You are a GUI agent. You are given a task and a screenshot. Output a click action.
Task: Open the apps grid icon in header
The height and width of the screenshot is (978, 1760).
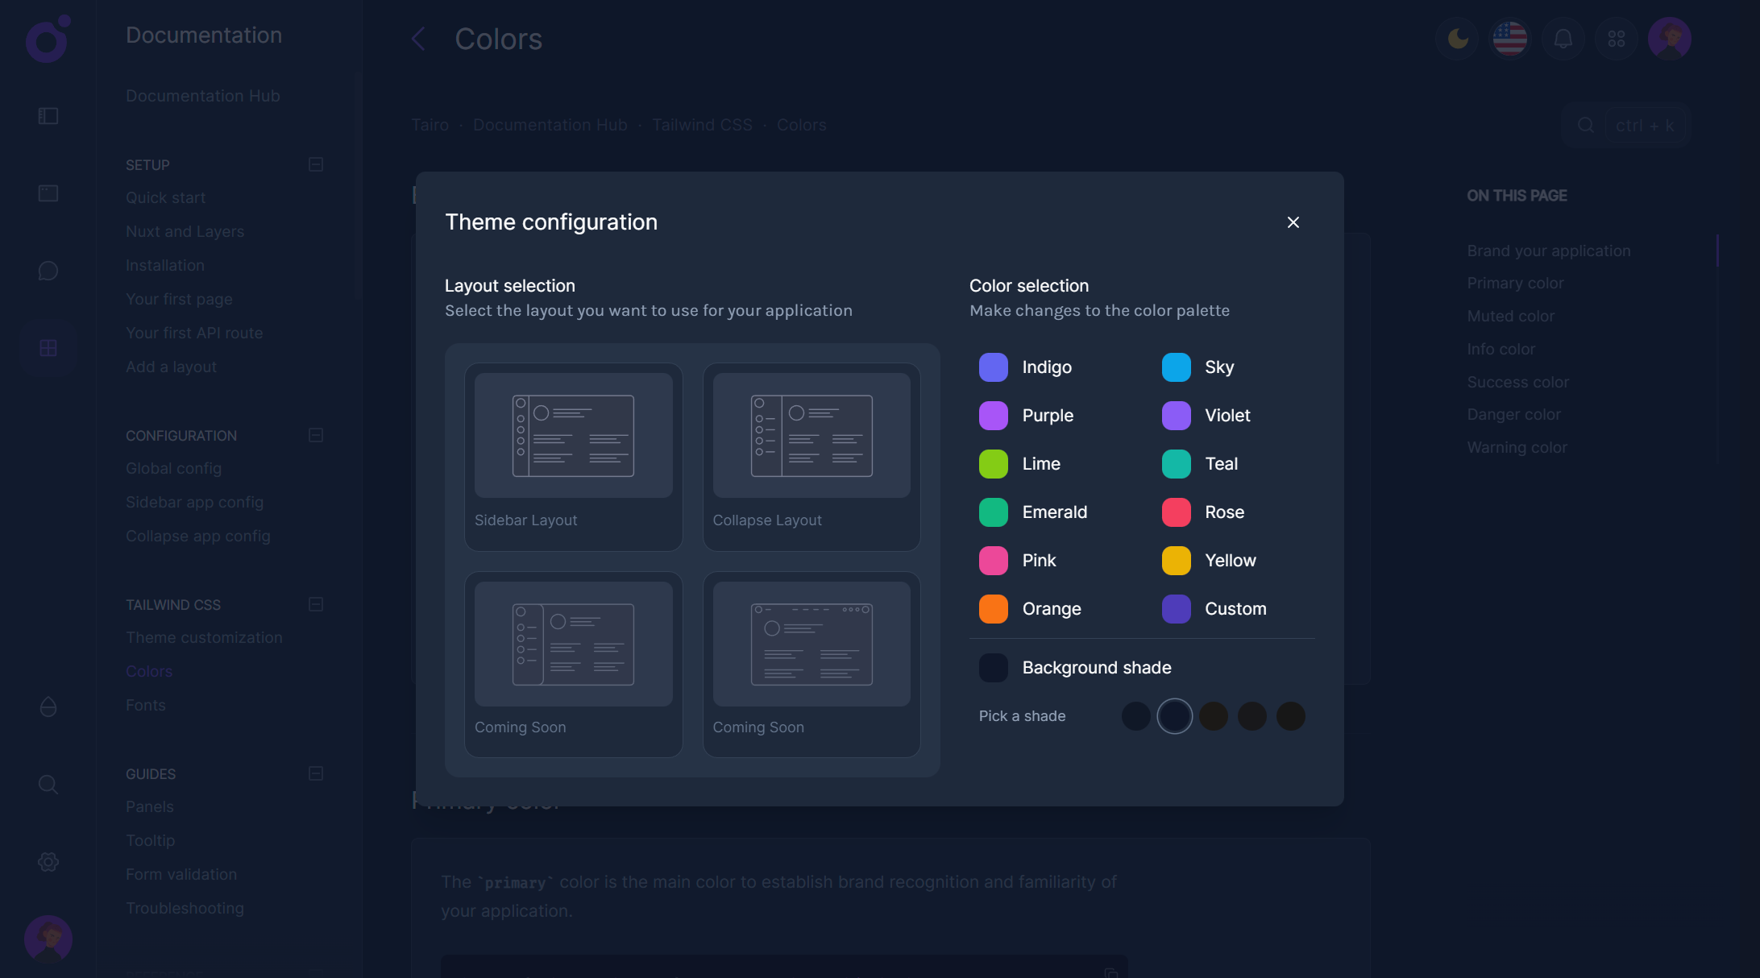tap(1616, 39)
